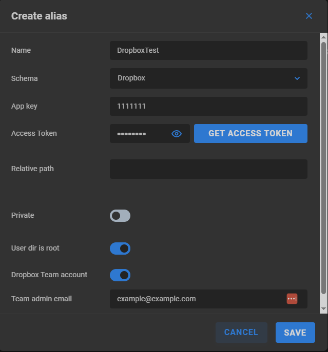Close the Create alias dialog with X
Viewport: 328px width, 352px height.
[x=309, y=16]
